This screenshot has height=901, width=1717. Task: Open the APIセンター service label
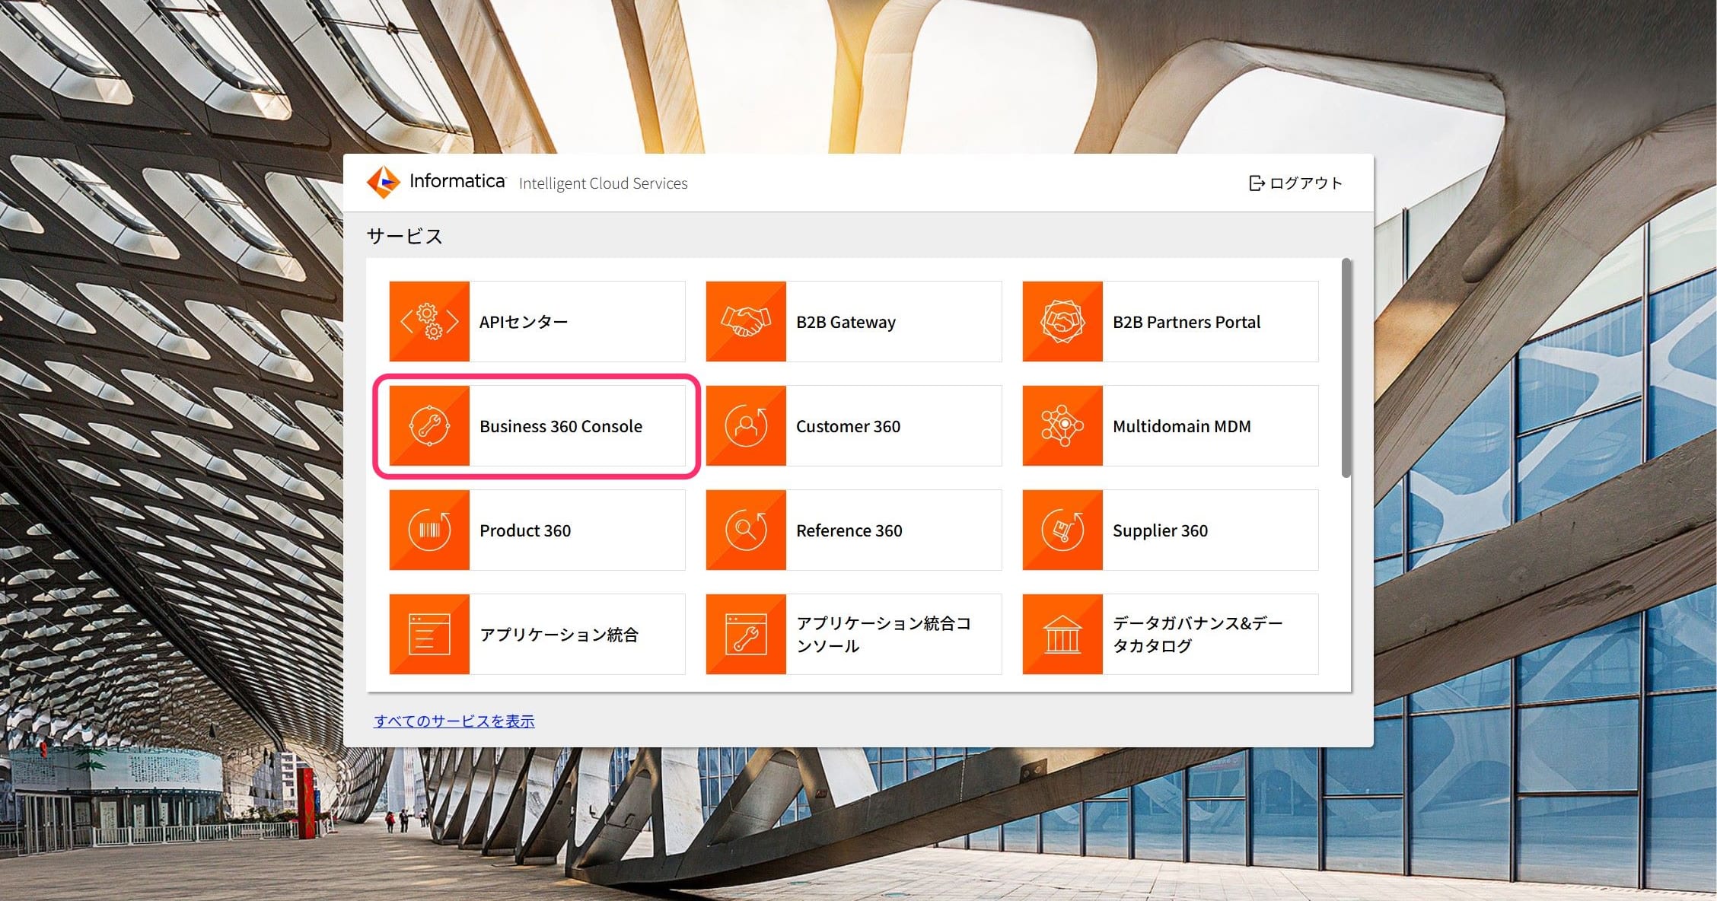[524, 322]
